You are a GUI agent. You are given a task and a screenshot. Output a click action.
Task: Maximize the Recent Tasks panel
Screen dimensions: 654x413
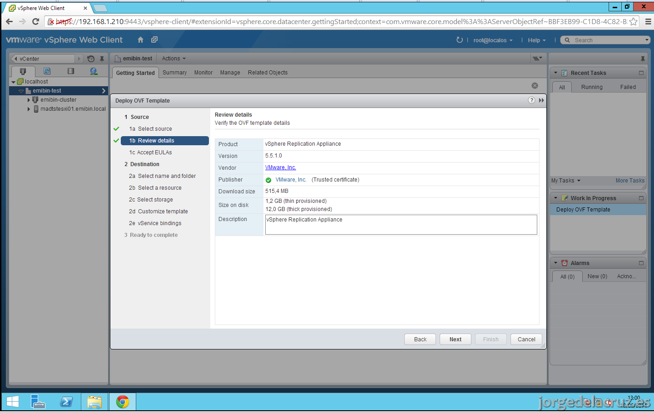point(641,73)
